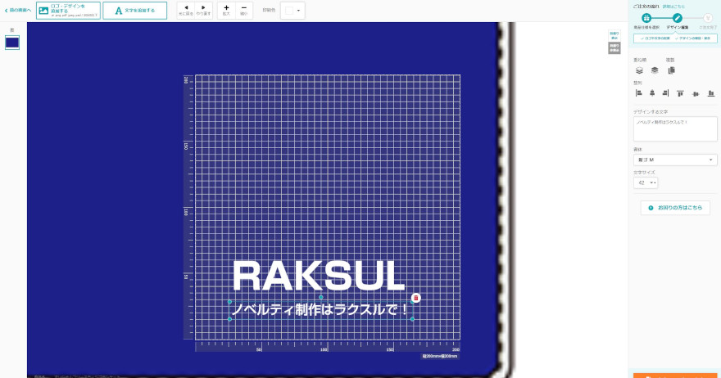Undo with the 元に戻る left arrow
This screenshot has width=721, height=378.
186,10
